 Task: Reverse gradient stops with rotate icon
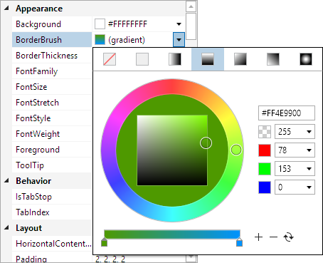click(x=289, y=237)
